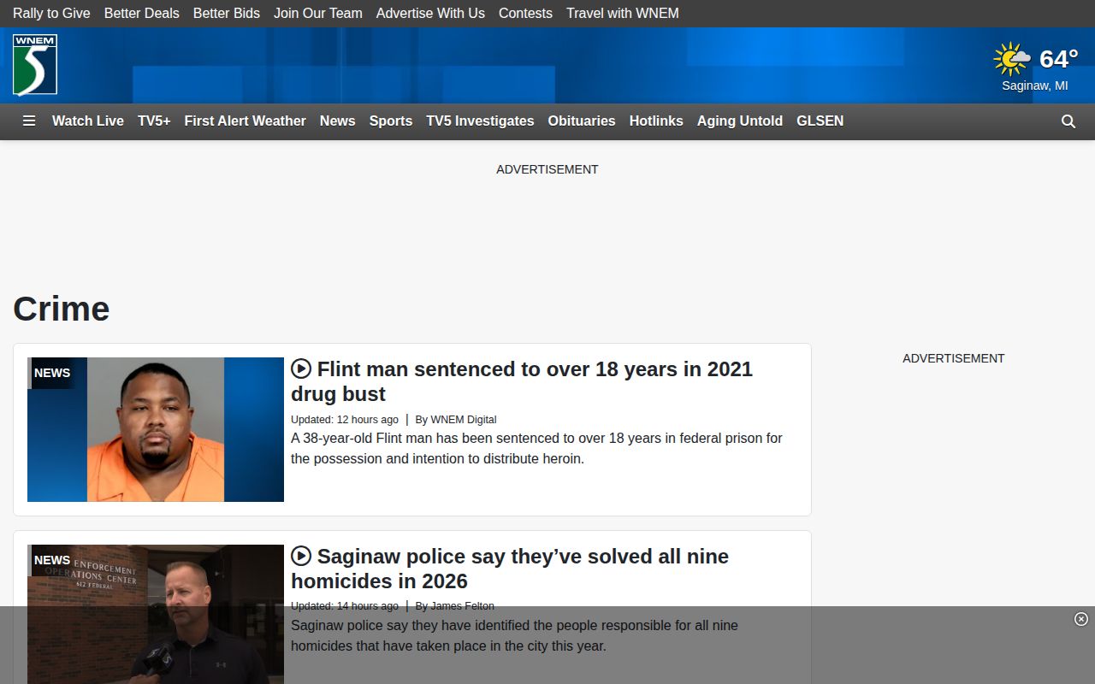Click Updated: 12 hours ago timestamp
Viewport: 1095px width, 684px height.
345,420
